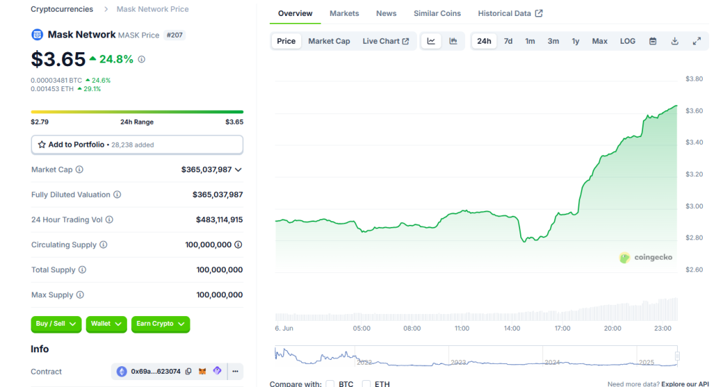Show 24 Hour Trading Vol info tooltip
This screenshot has width=714, height=387.
109,220
